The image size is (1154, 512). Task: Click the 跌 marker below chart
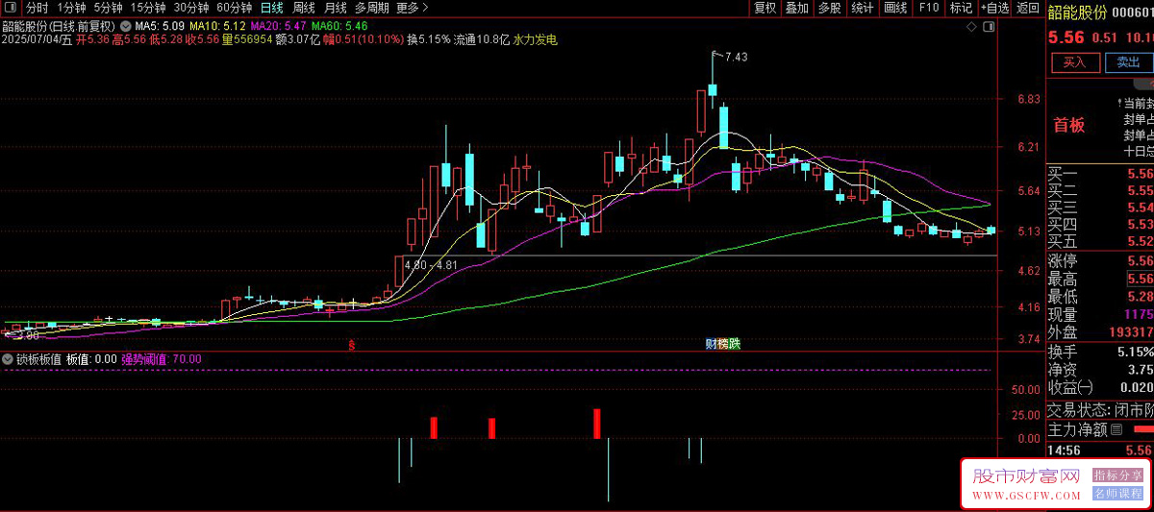735,344
